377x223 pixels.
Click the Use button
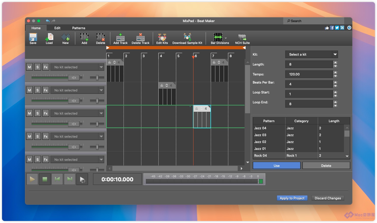(277, 166)
